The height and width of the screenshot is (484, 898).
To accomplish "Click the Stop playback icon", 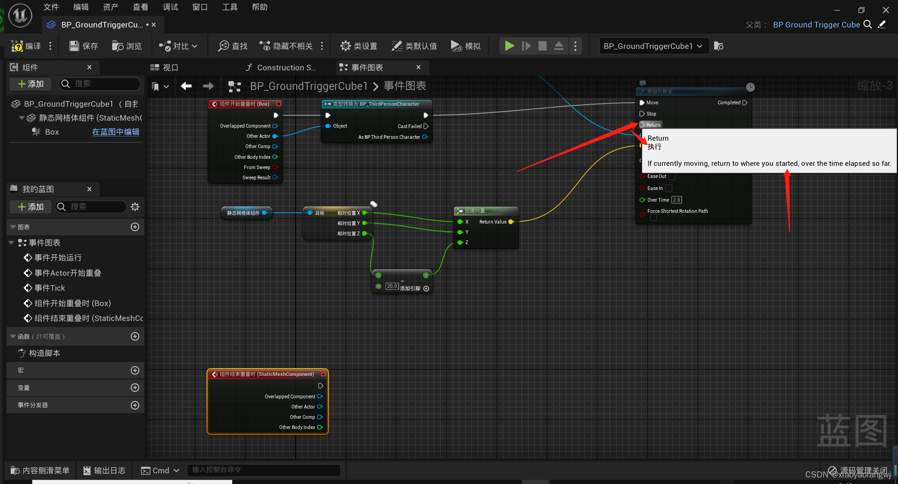I will tap(542, 46).
